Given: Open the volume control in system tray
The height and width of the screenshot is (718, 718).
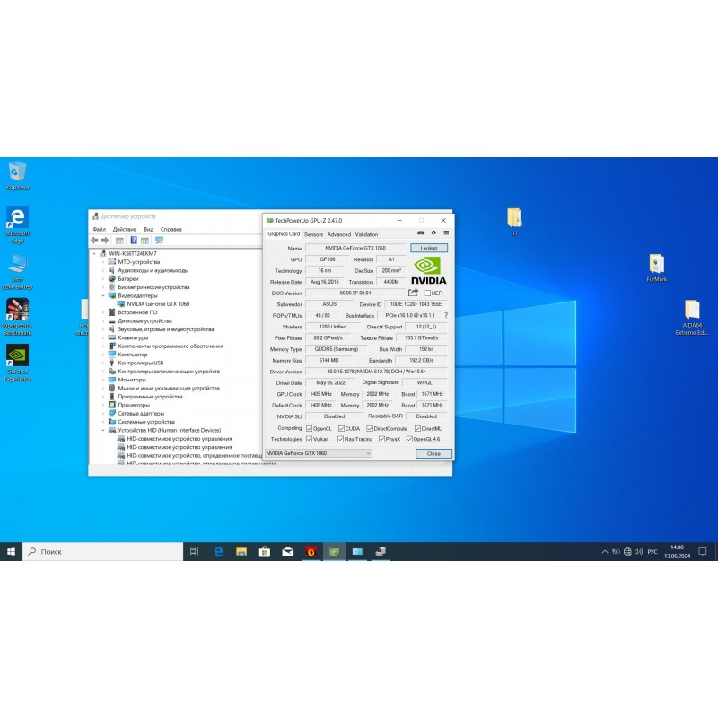Looking at the screenshot, I should point(639,552).
